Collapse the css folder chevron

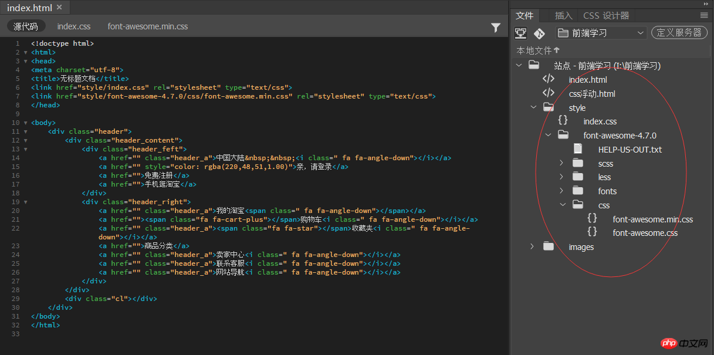pyautogui.click(x=563, y=205)
